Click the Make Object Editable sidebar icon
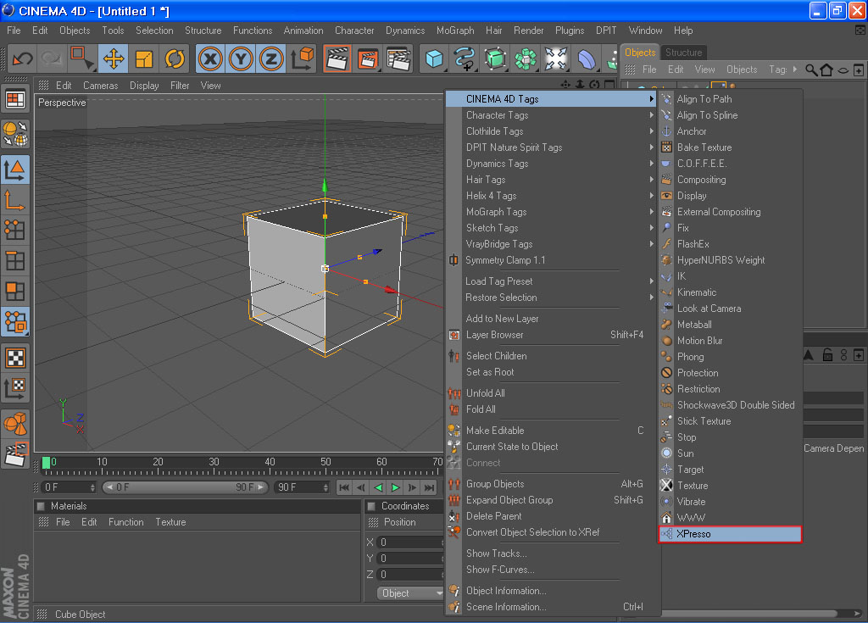 pos(15,133)
